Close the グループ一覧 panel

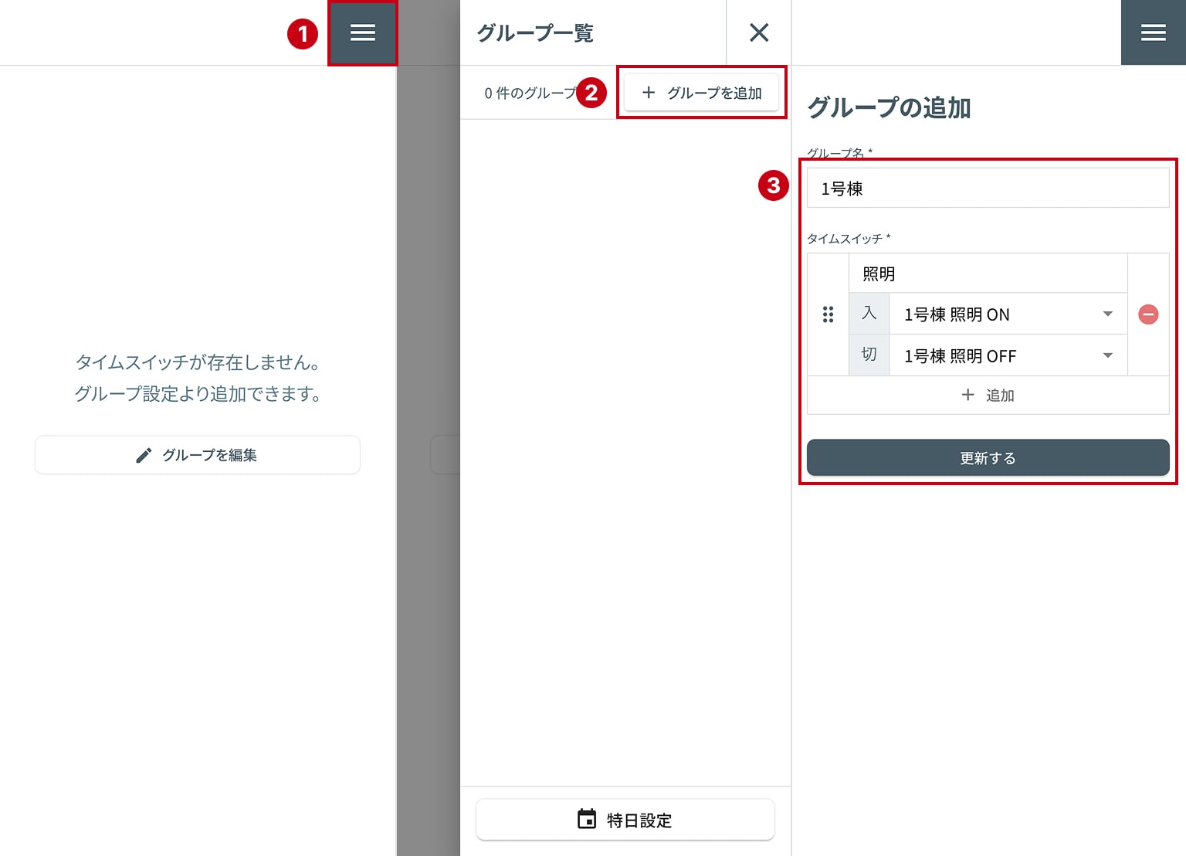759,32
